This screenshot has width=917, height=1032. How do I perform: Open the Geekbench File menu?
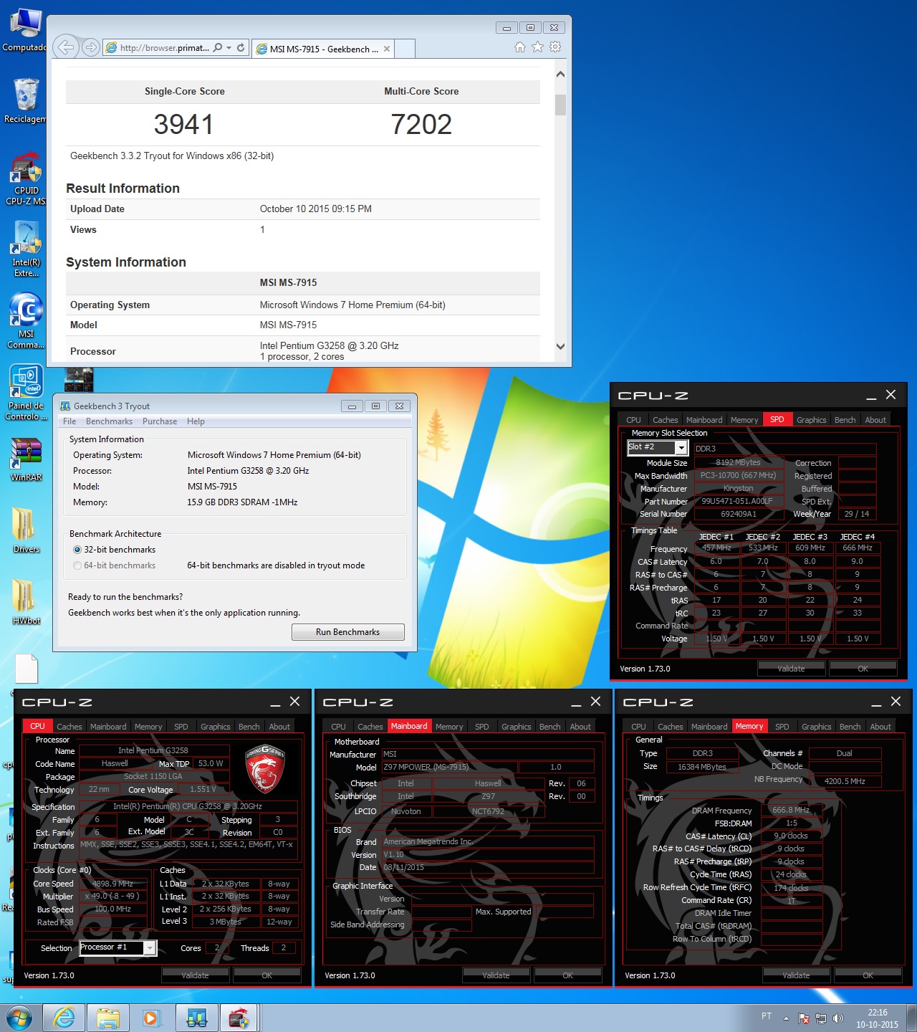coord(69,421)
